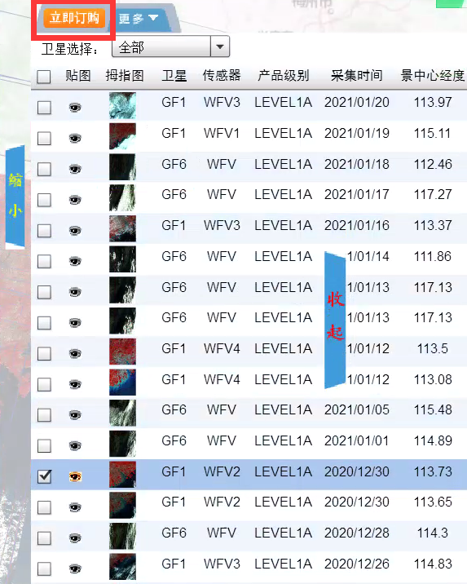The image size is (467, 584).
Task: Check the box for the 2021/01/16 WFV3 row
Action: pyautogui.click(x=44, y=231)
